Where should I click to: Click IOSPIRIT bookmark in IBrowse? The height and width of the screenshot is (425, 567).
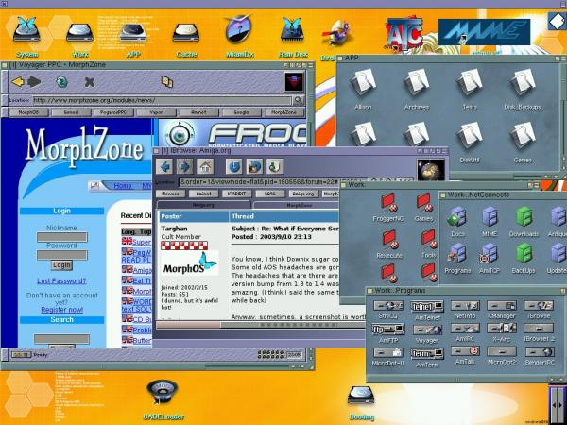pos(236,194)
